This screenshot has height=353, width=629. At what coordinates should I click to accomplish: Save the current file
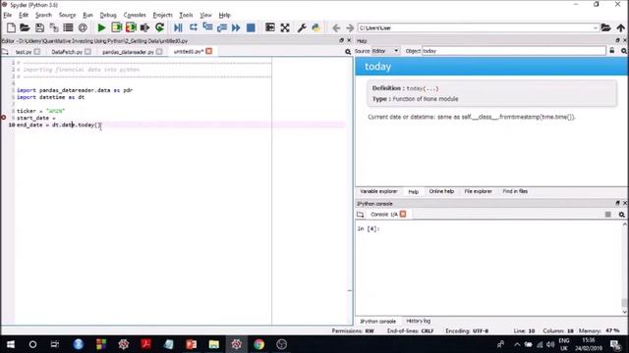pyautogui.click(x=39, y=27)
